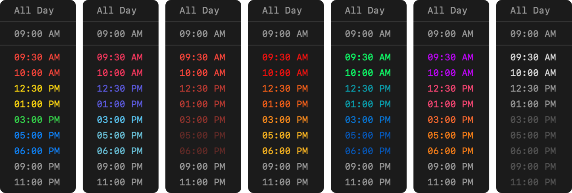Pick the light cyan 03:00 PM slot
This screenshot has height=193, width=572.
pos(119,120)
